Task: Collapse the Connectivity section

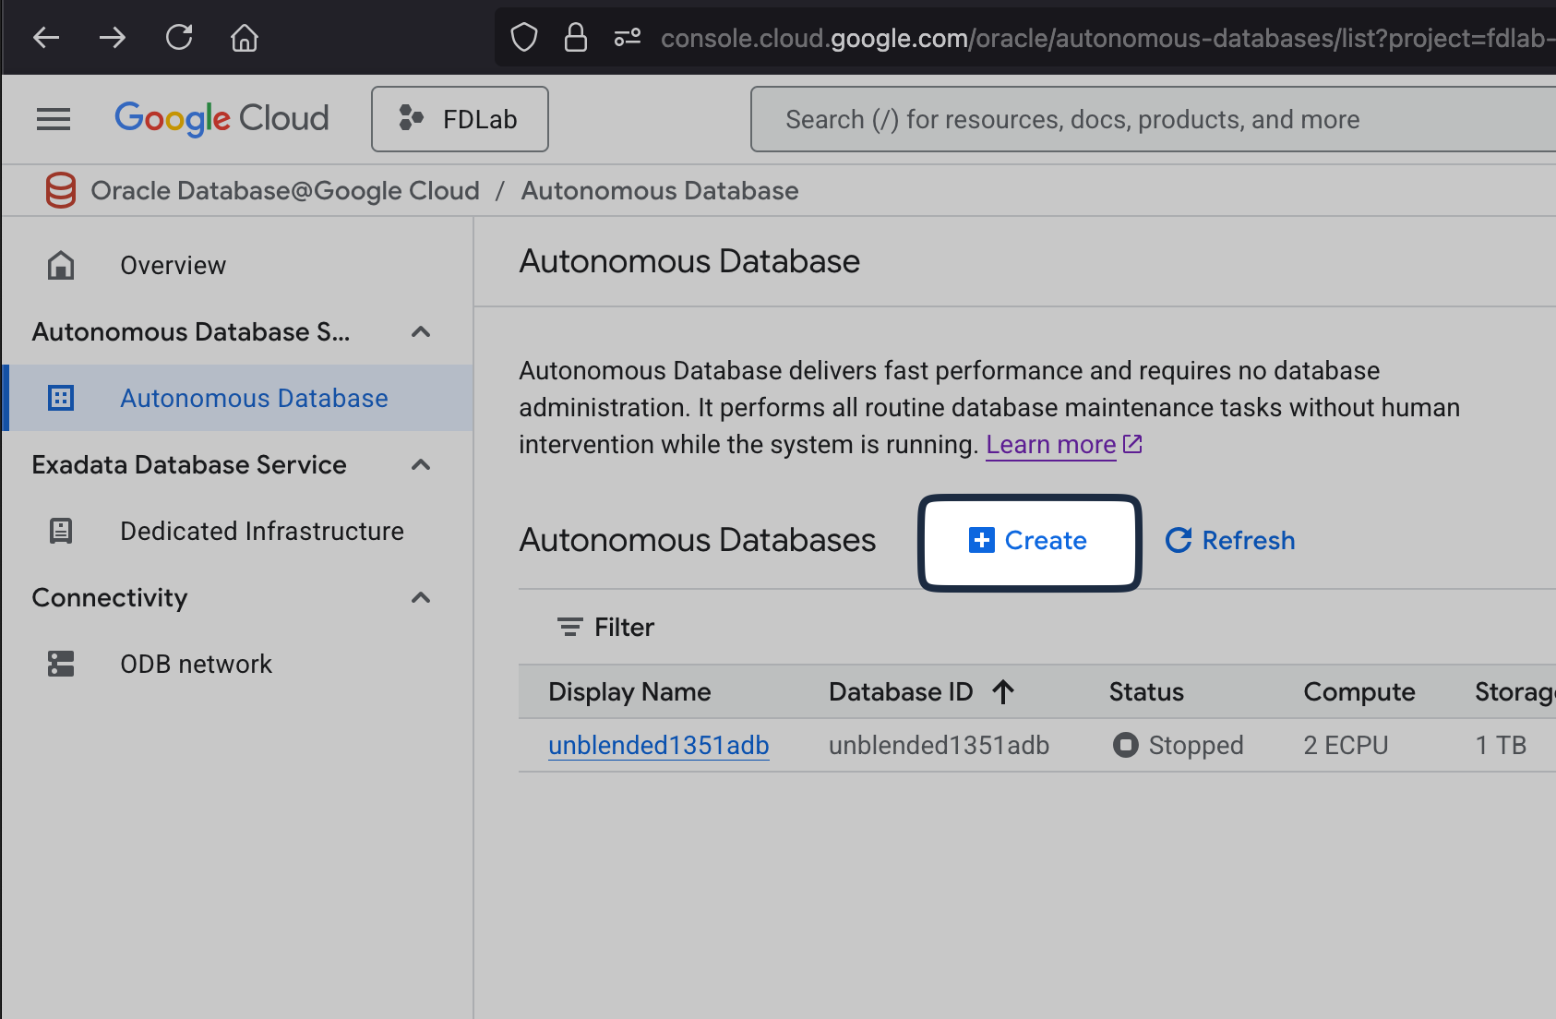Action: click(421, 597)
